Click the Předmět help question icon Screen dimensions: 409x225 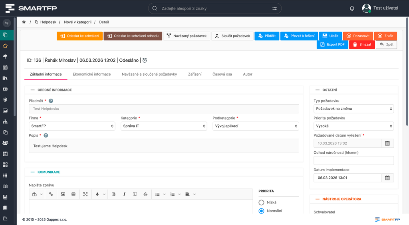51,101
